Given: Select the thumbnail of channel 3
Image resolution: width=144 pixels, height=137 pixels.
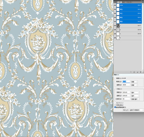Looking at the screenshot, I should [118, 34].
